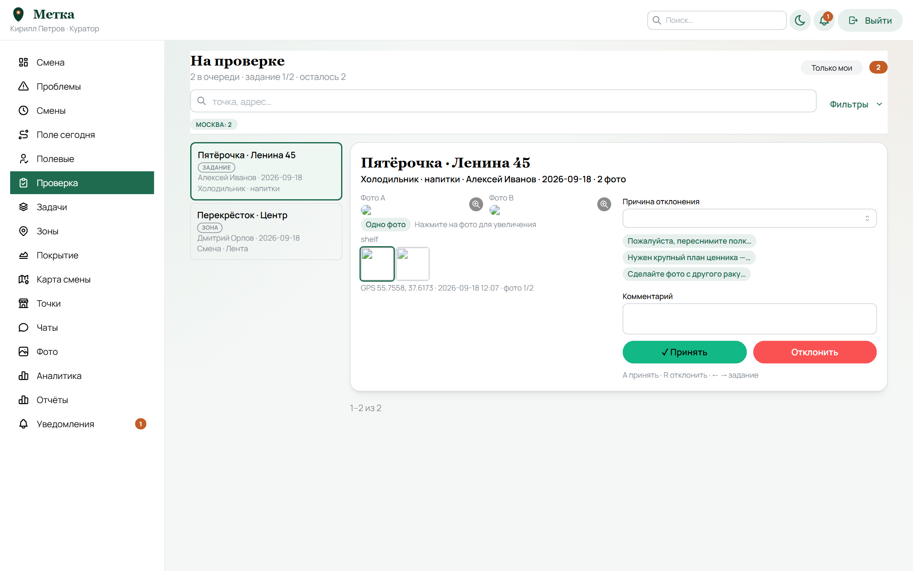
Task: Click the Метка map-pin logo icon
Action: (18, 14)
